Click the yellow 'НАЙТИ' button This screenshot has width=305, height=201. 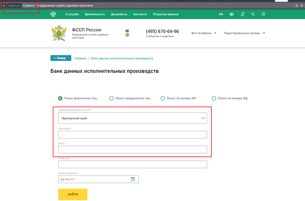coord(73,194)
